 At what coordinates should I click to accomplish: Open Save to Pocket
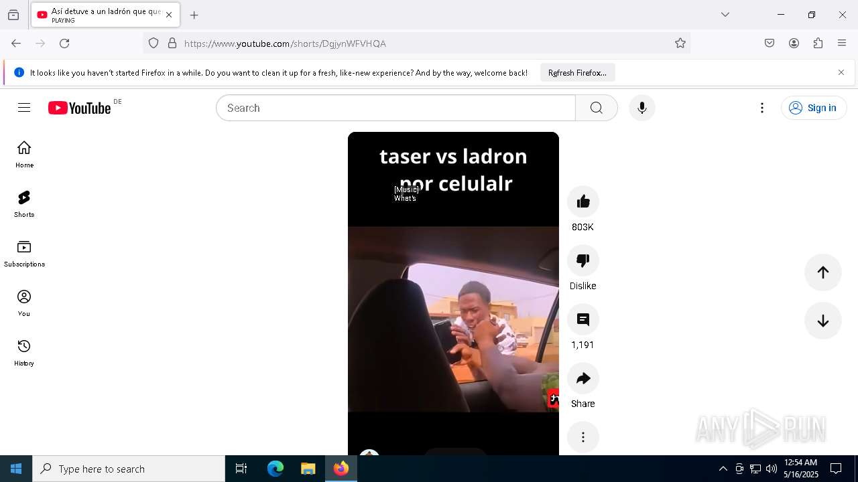coord(770,44)
